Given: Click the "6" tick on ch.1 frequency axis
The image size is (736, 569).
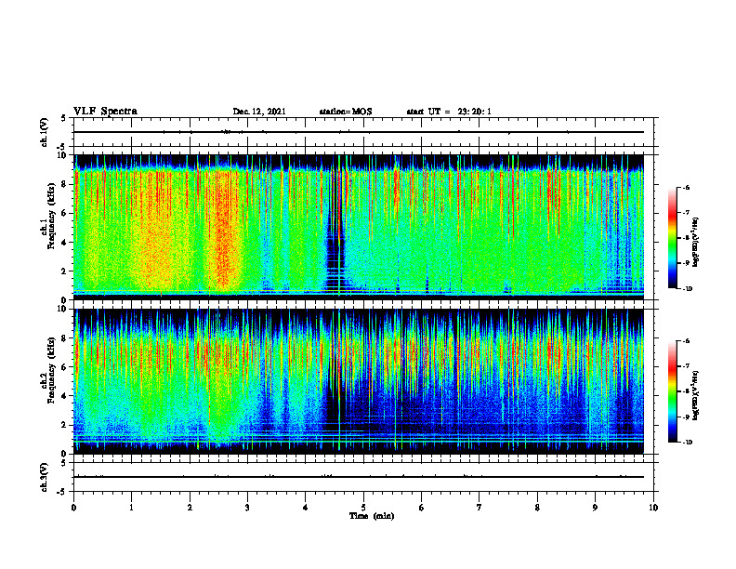Looking at the screenshot, I should click(64, 213).
